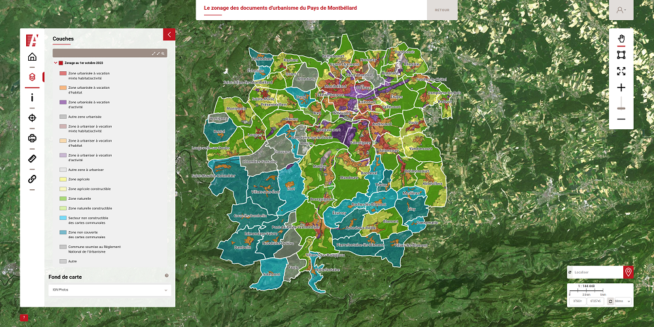Click the Fond de carte heading

pos(65,277)
